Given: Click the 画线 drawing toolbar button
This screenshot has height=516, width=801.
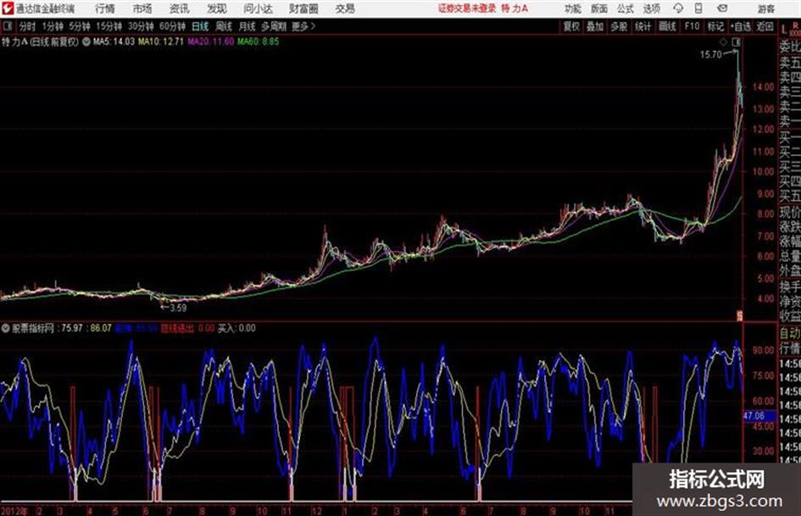Looking at the screenshot, I should 667,26.
